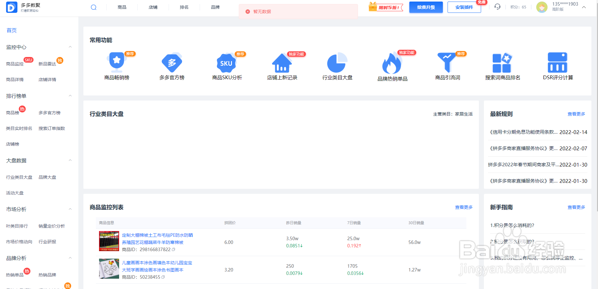Click 查看更多 in 商品监控列表 panel
This screenshot has height=289, width=598.
tap(464, 207)
